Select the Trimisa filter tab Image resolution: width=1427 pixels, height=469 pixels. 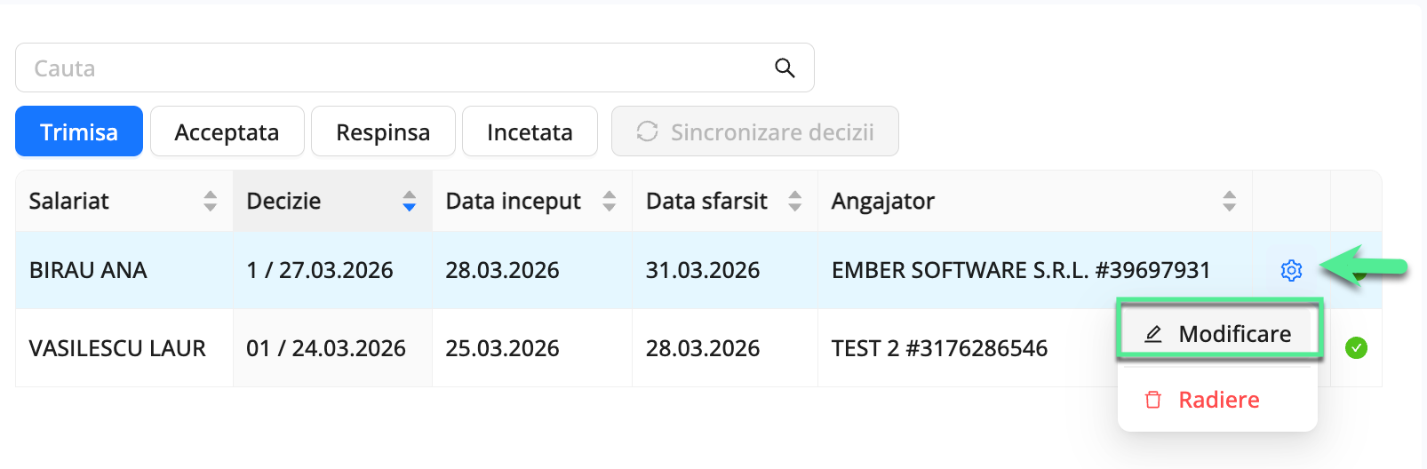[79, 131]
